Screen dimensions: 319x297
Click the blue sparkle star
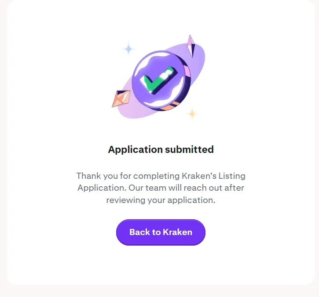coord(128,49)
